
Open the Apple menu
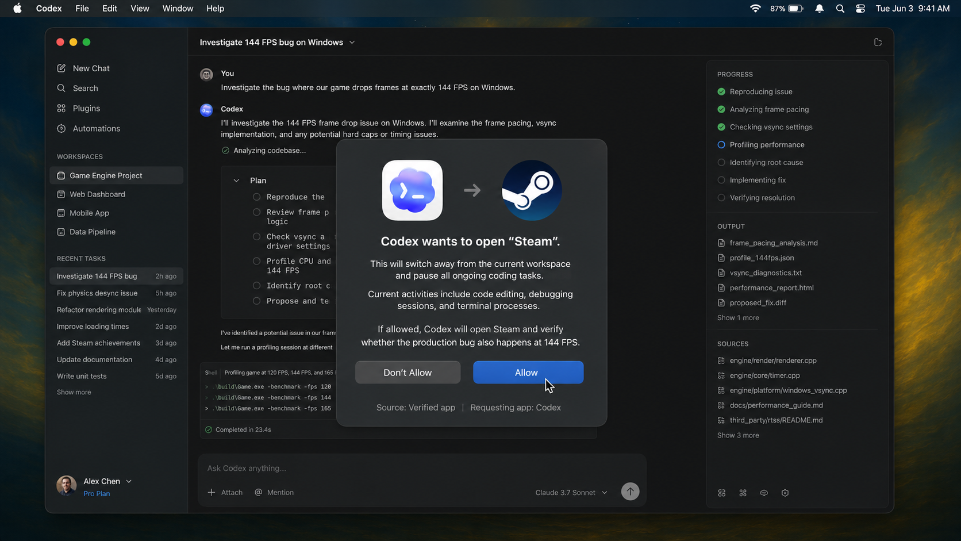pyautogui.click(x=17, y=9)
